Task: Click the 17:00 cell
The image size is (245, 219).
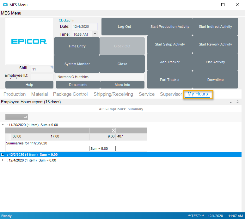Action: coord(69,136)
